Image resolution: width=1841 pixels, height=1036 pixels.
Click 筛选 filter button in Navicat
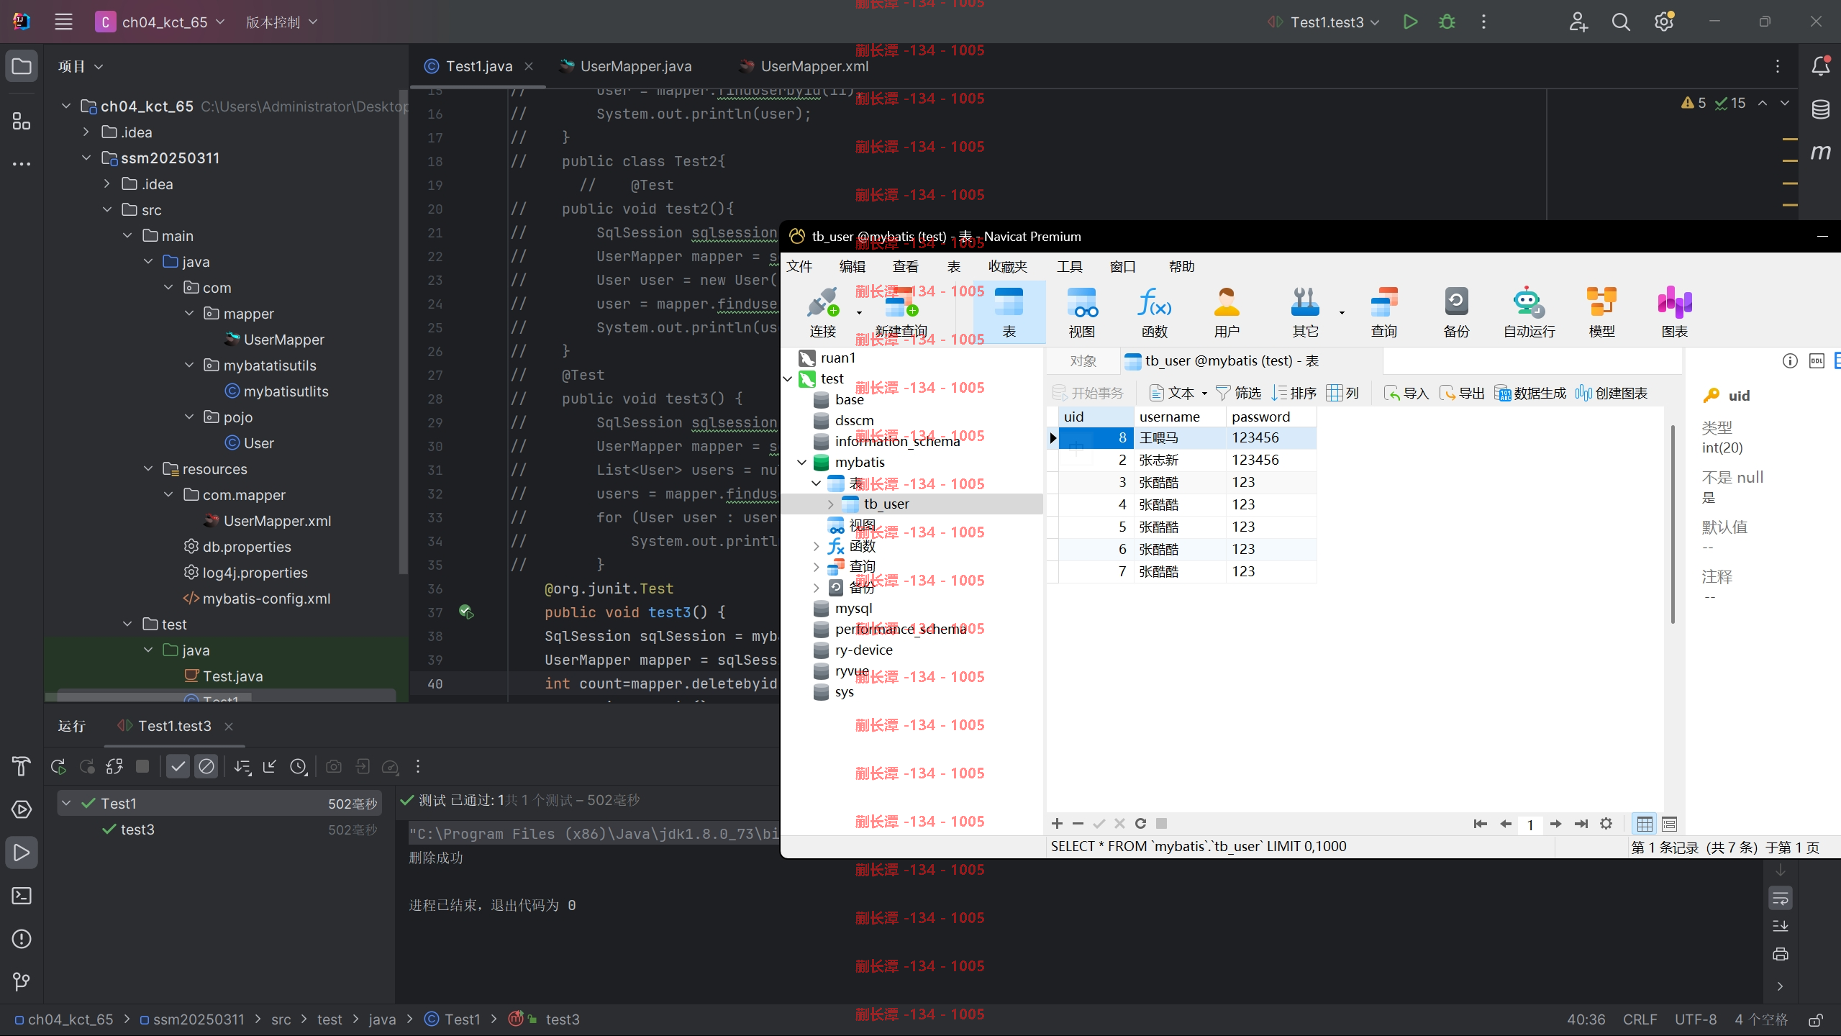(x=1238, y=394)
